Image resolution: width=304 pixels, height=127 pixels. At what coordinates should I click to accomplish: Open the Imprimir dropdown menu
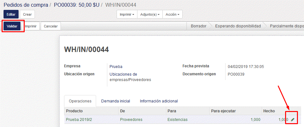point(127,14)
